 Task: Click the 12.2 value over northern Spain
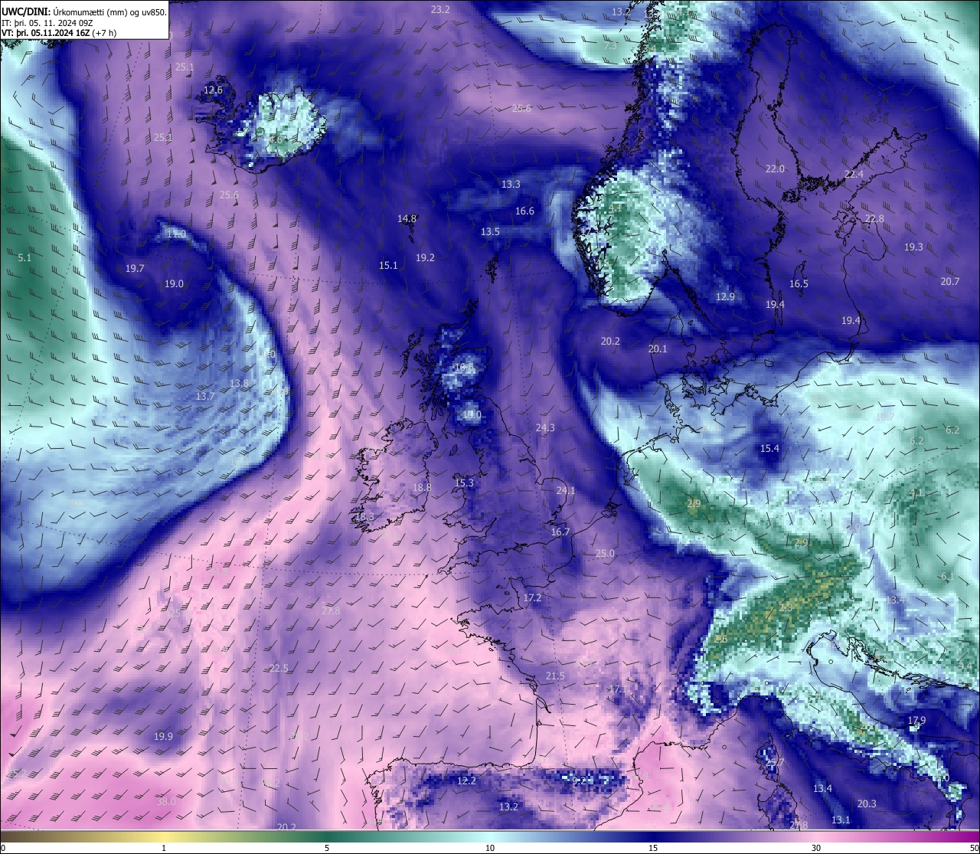(x=466, y=780)
